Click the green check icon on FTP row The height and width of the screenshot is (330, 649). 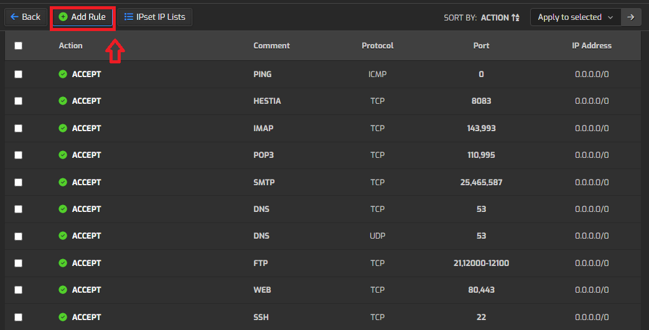(x=63, y=263)
